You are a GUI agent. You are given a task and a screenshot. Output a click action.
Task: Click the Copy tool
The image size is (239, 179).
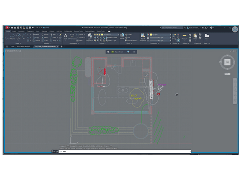pos(36,38)
